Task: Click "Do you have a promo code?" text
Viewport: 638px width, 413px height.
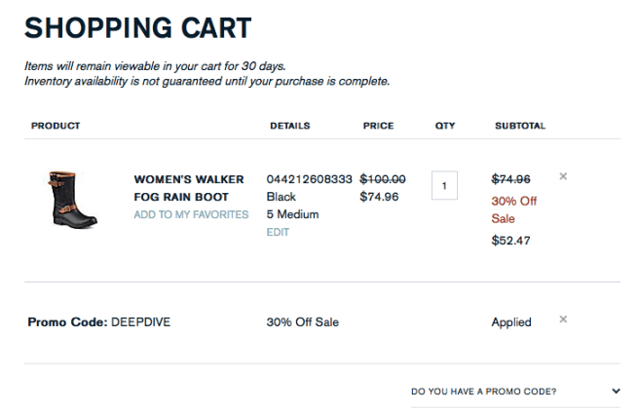Action: (x=484, y=392)
